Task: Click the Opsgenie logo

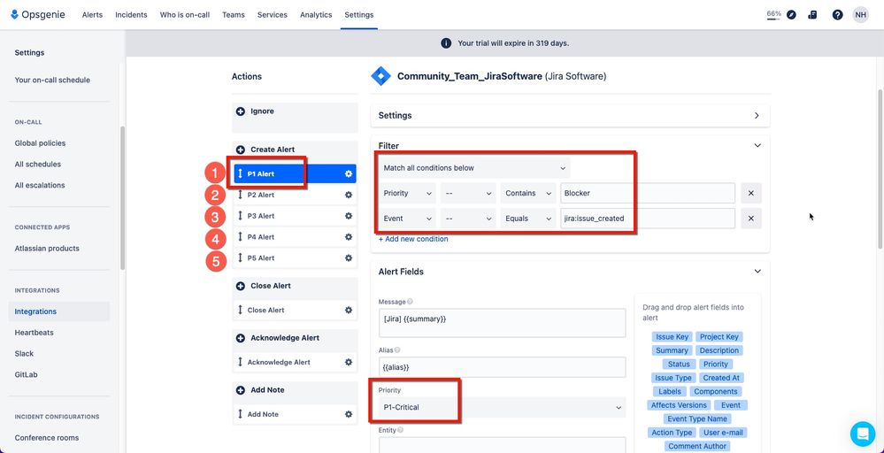Action: click(x=38, y=15)
